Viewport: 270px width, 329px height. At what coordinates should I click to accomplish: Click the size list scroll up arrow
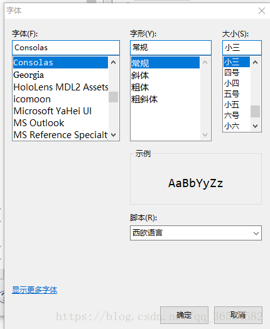click(256, 62)
